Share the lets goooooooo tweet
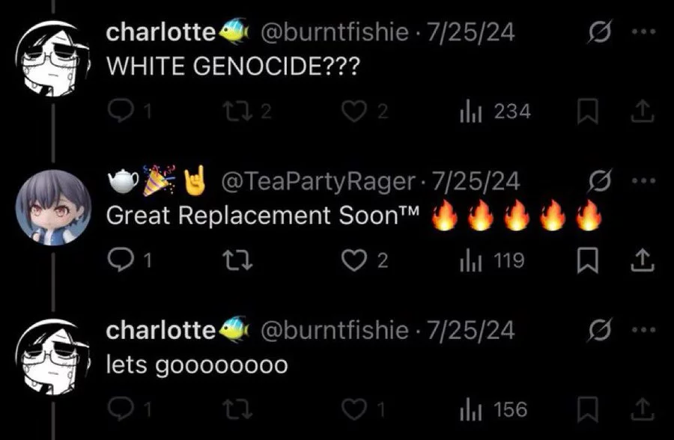The height and width of the screenshot is (440, 674). pos(643,409)
